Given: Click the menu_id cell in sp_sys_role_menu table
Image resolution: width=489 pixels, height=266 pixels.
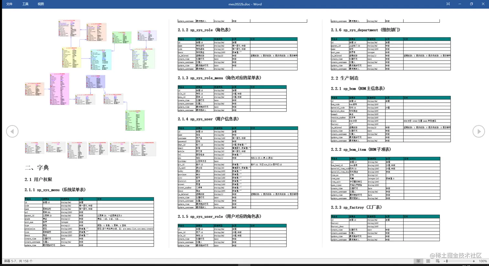Looking at the screenshot, I should (x=187, y=97).
